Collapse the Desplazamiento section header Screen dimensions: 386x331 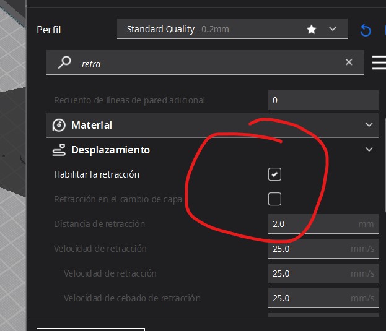point(213,150)
